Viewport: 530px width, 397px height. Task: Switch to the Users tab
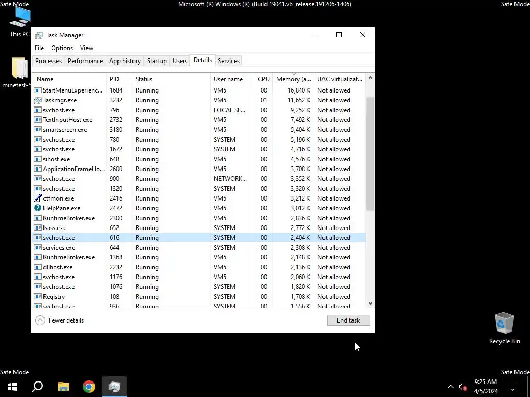point(180,61)
